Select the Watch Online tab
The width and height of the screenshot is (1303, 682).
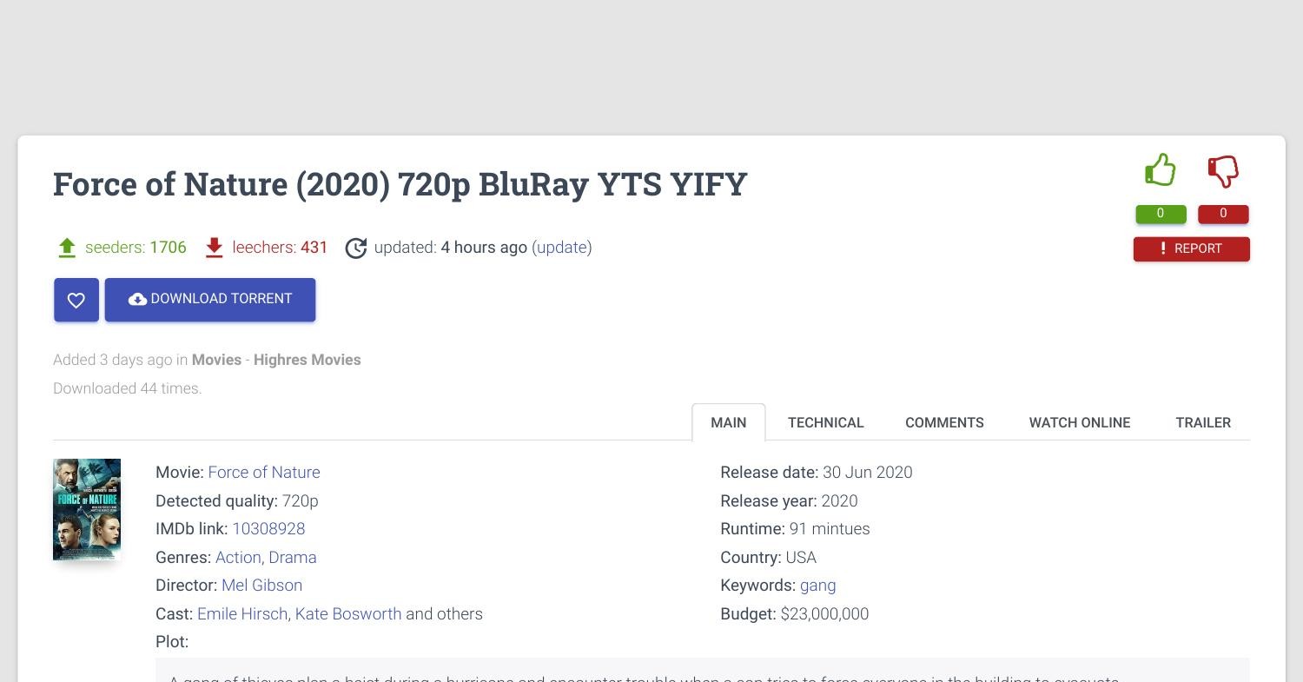click(1079, 422)
